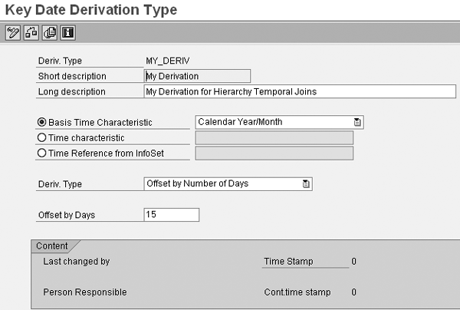Open the Information toolbar icon
Screen dimensions: 460x310
click(67, 32)
